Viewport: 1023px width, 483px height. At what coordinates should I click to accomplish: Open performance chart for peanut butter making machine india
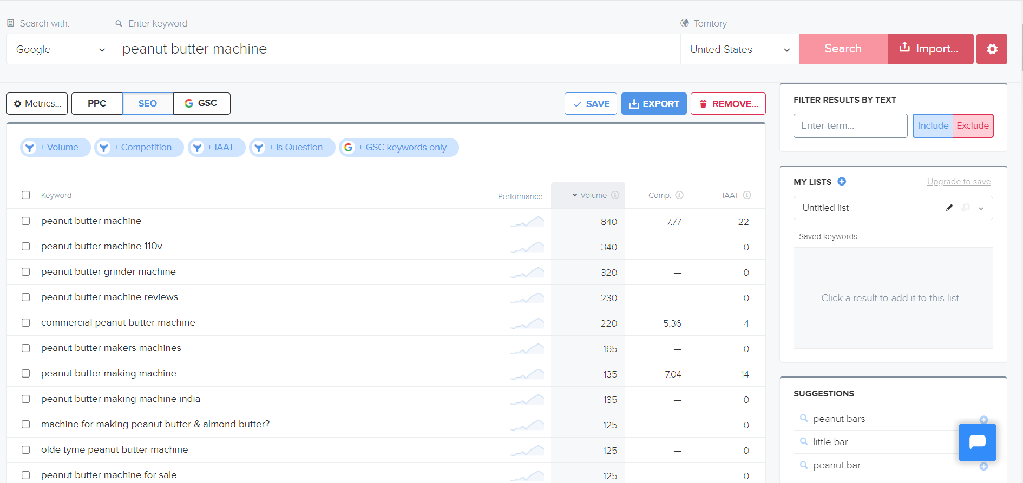click(527, 400)
